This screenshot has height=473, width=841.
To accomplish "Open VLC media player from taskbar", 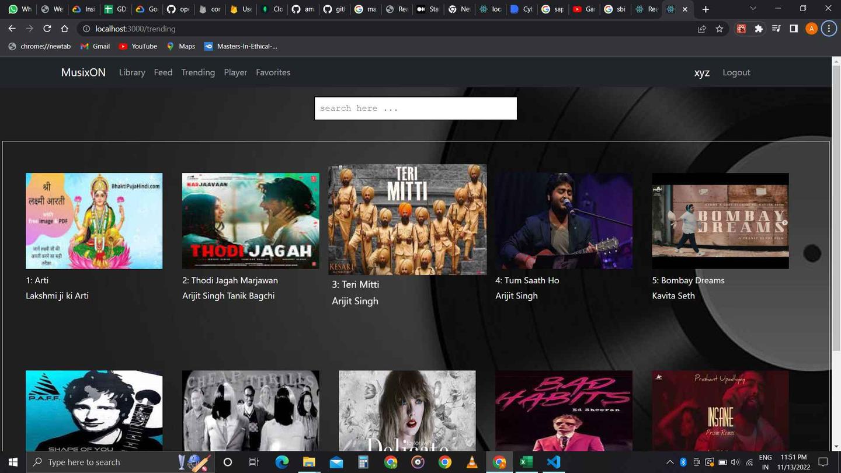I will (472, 462).
